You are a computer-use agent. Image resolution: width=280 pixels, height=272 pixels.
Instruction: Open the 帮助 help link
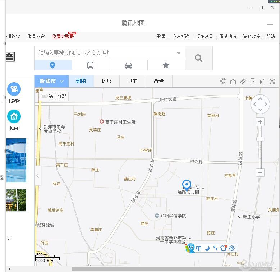[x=271, y=37]
